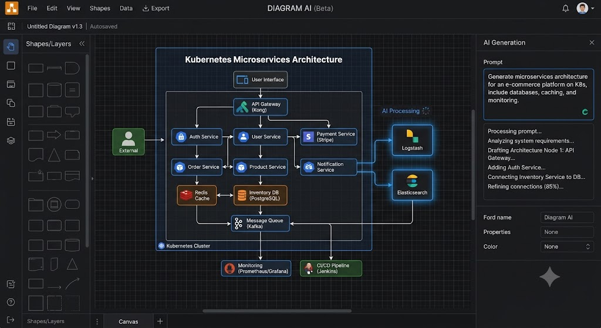Pick the cylinder database shape
The height and width of the screenshot is (328, 601).
[54, 90]
